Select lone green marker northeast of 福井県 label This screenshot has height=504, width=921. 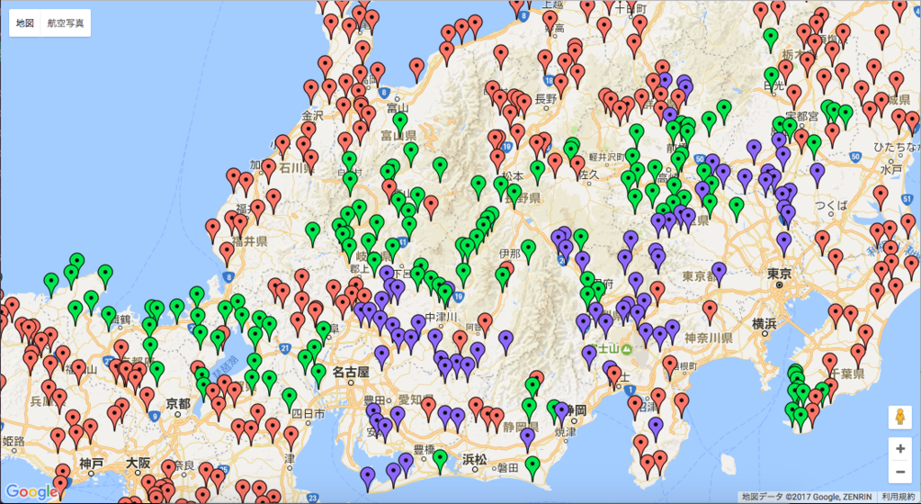(312, 233)
